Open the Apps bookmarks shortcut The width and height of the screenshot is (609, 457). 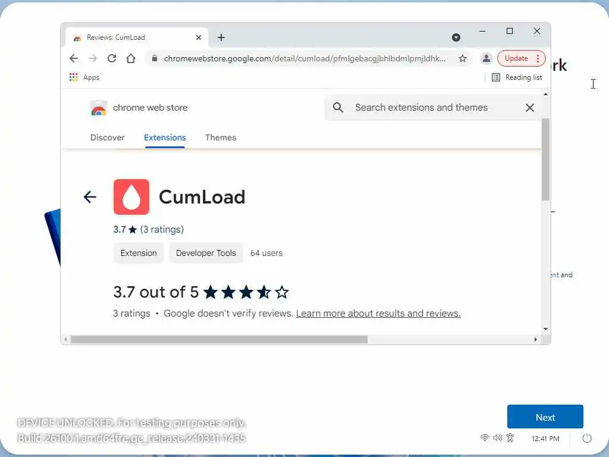(84, 77)
